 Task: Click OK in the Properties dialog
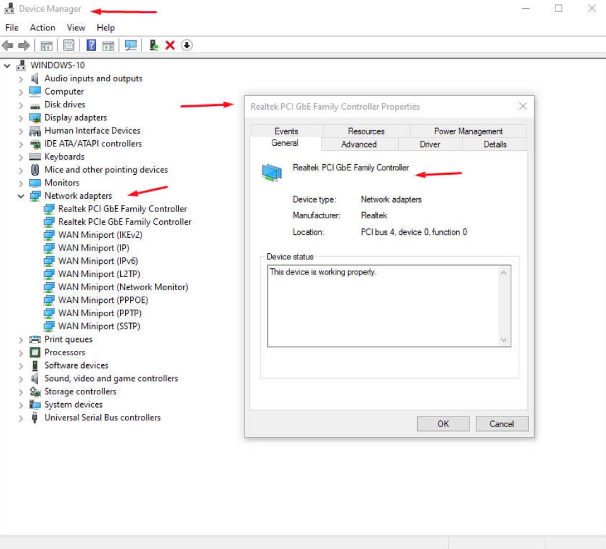(x=444, y=424)
